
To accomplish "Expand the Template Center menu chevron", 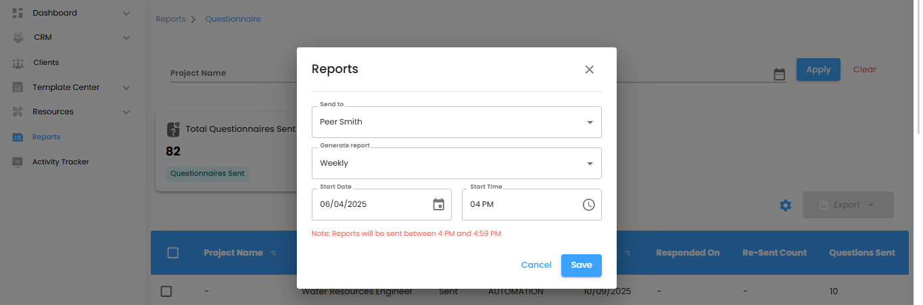I will [126, 87].
